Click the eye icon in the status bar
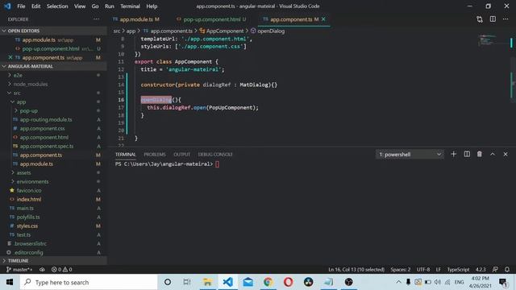The width and height of the screenshot is (516, 290). (42, 269)
